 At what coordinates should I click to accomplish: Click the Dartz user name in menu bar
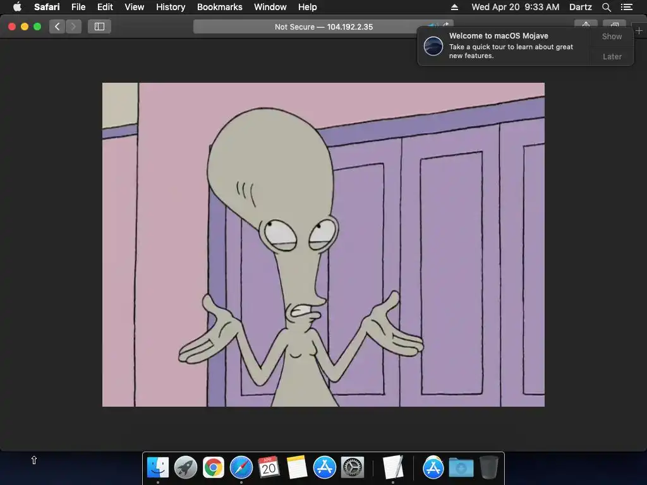click(x=580, y=7)
